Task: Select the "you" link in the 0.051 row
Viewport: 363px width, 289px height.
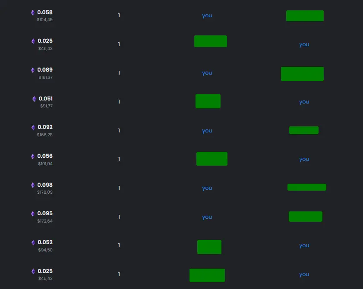Action: (x=304, y=102)
